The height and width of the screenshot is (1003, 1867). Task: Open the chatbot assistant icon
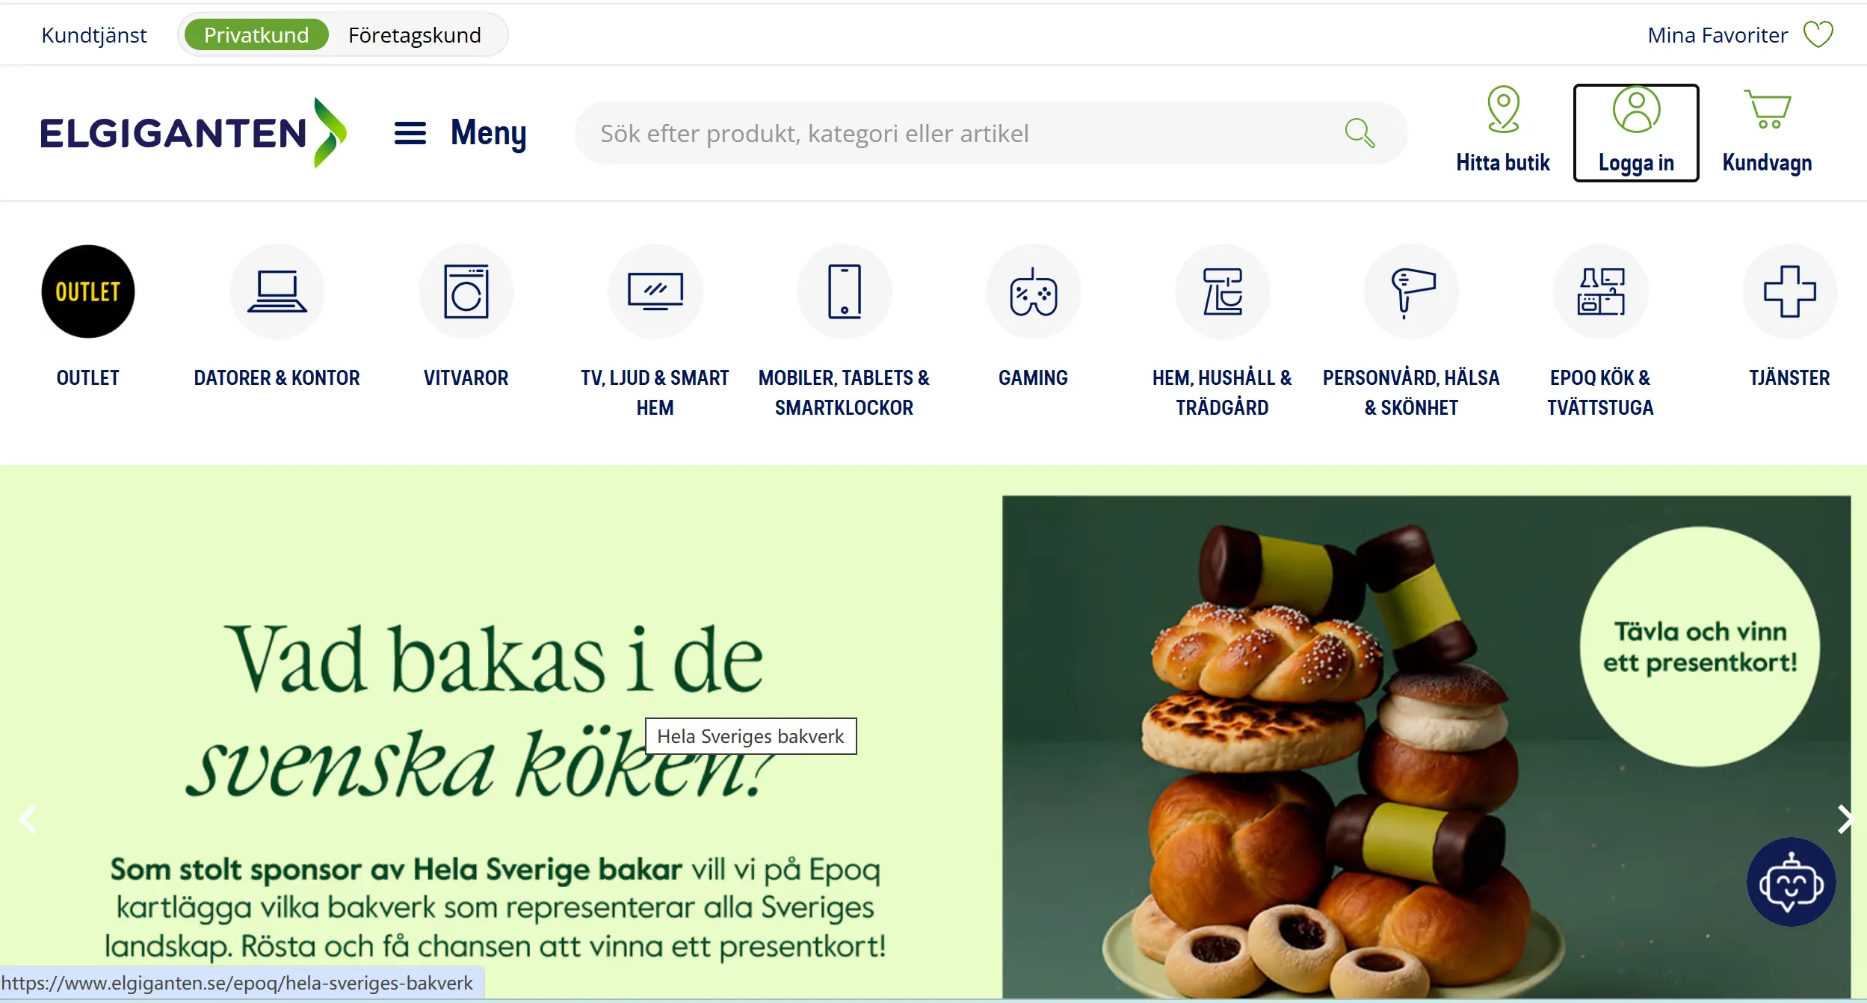click(1791, 883)
